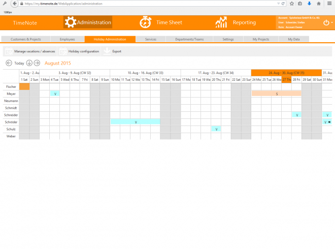Click browser back arrow button
The height and width of the screenshot is (249, 335).
(x=15, y=4)
